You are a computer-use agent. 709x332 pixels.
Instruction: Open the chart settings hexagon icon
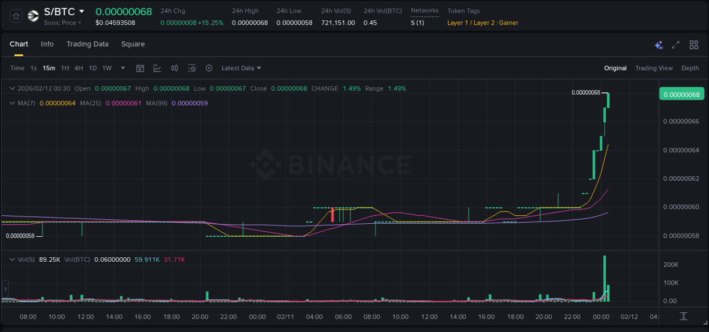(x=209, y=68)
